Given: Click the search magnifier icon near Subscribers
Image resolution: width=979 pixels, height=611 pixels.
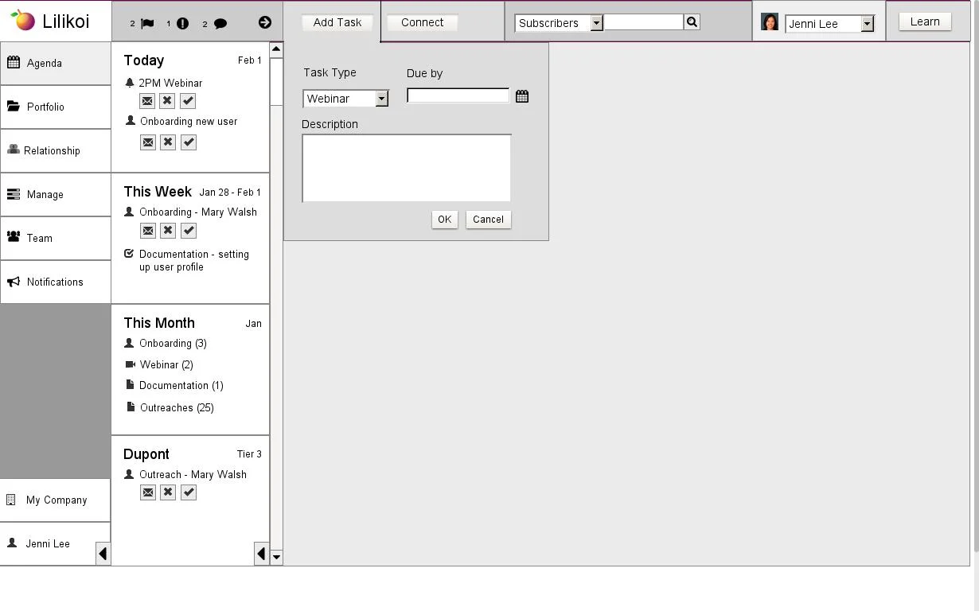Looking at the screenshot, I should point(691,21).
